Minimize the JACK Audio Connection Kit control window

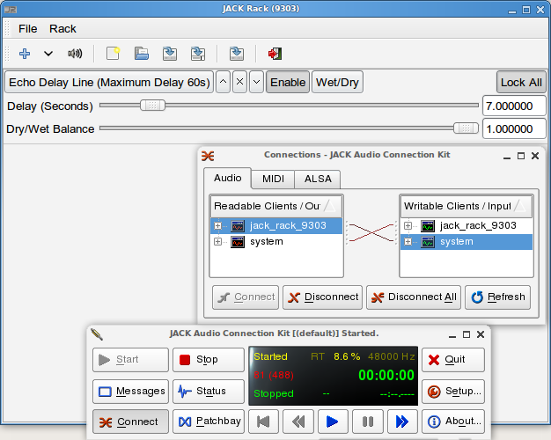point(452,335)
